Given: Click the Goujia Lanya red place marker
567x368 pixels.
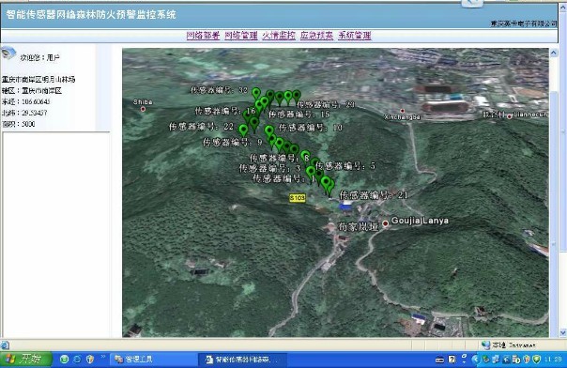Looking at the screenshot, I should click(386, 223).
